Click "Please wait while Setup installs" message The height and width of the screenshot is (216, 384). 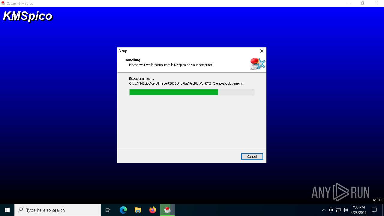(171, 65)
